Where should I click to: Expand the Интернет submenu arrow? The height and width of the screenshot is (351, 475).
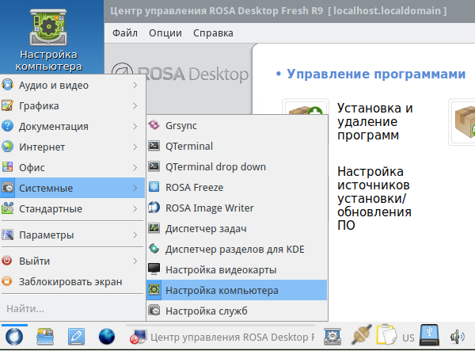tap(135, 147)
